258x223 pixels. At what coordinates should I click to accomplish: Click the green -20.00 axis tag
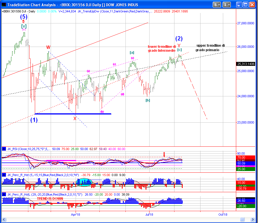pos(246,206)
